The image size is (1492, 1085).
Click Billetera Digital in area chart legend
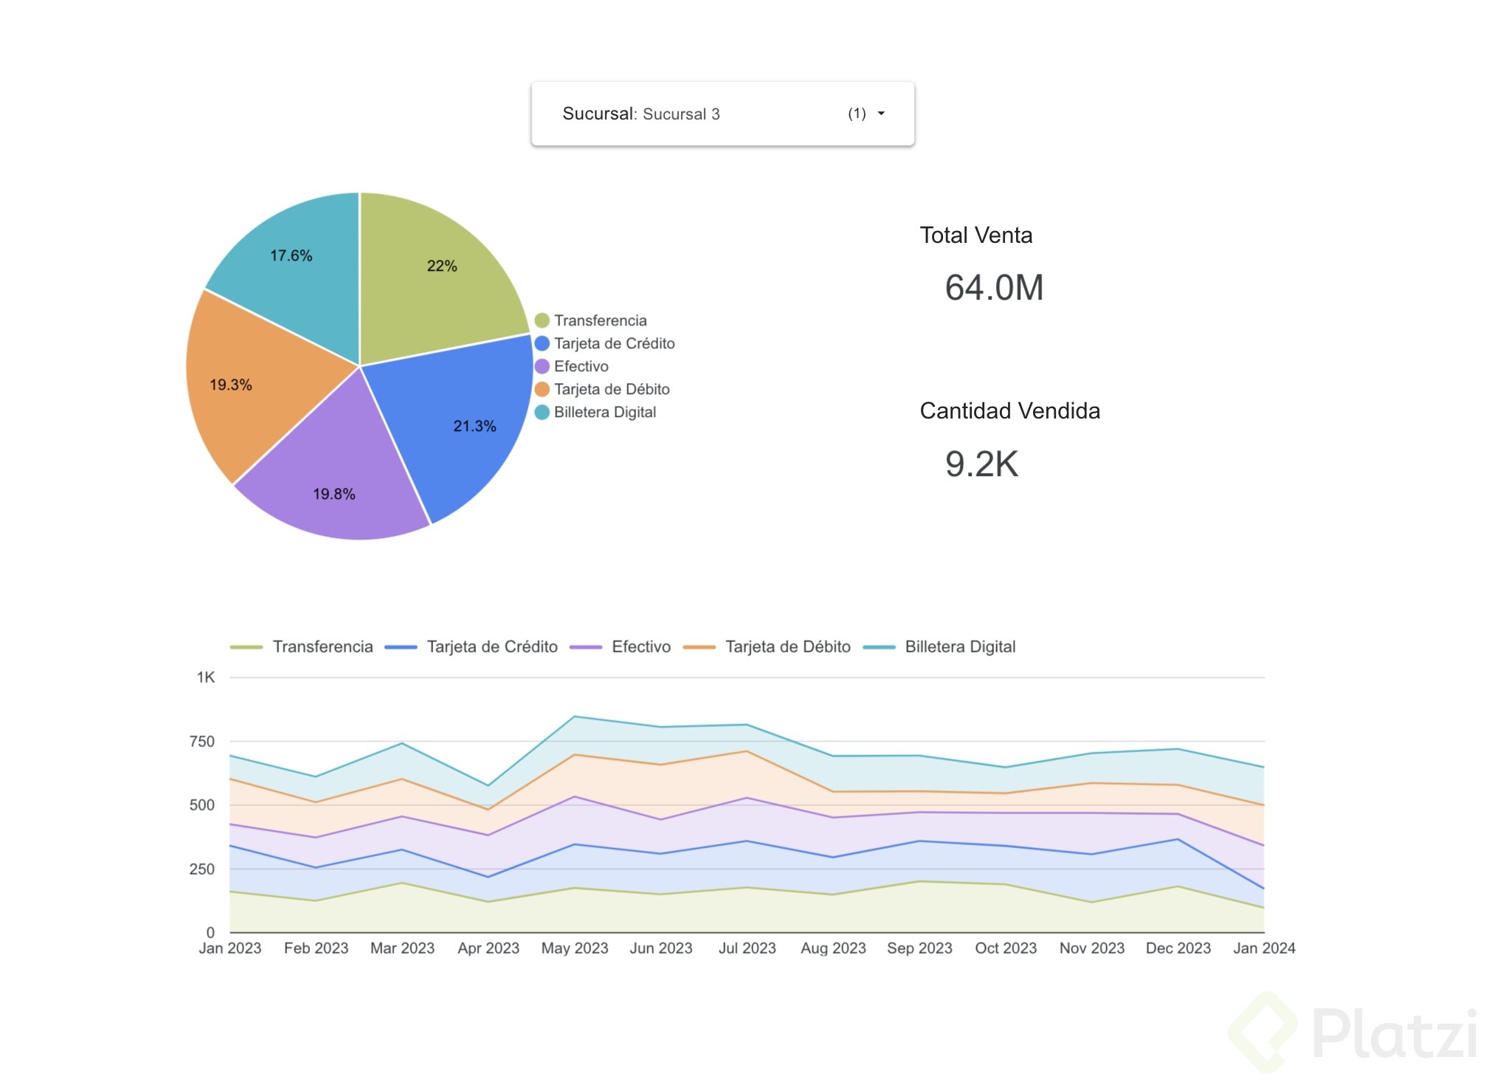click(x=959, y=647)
